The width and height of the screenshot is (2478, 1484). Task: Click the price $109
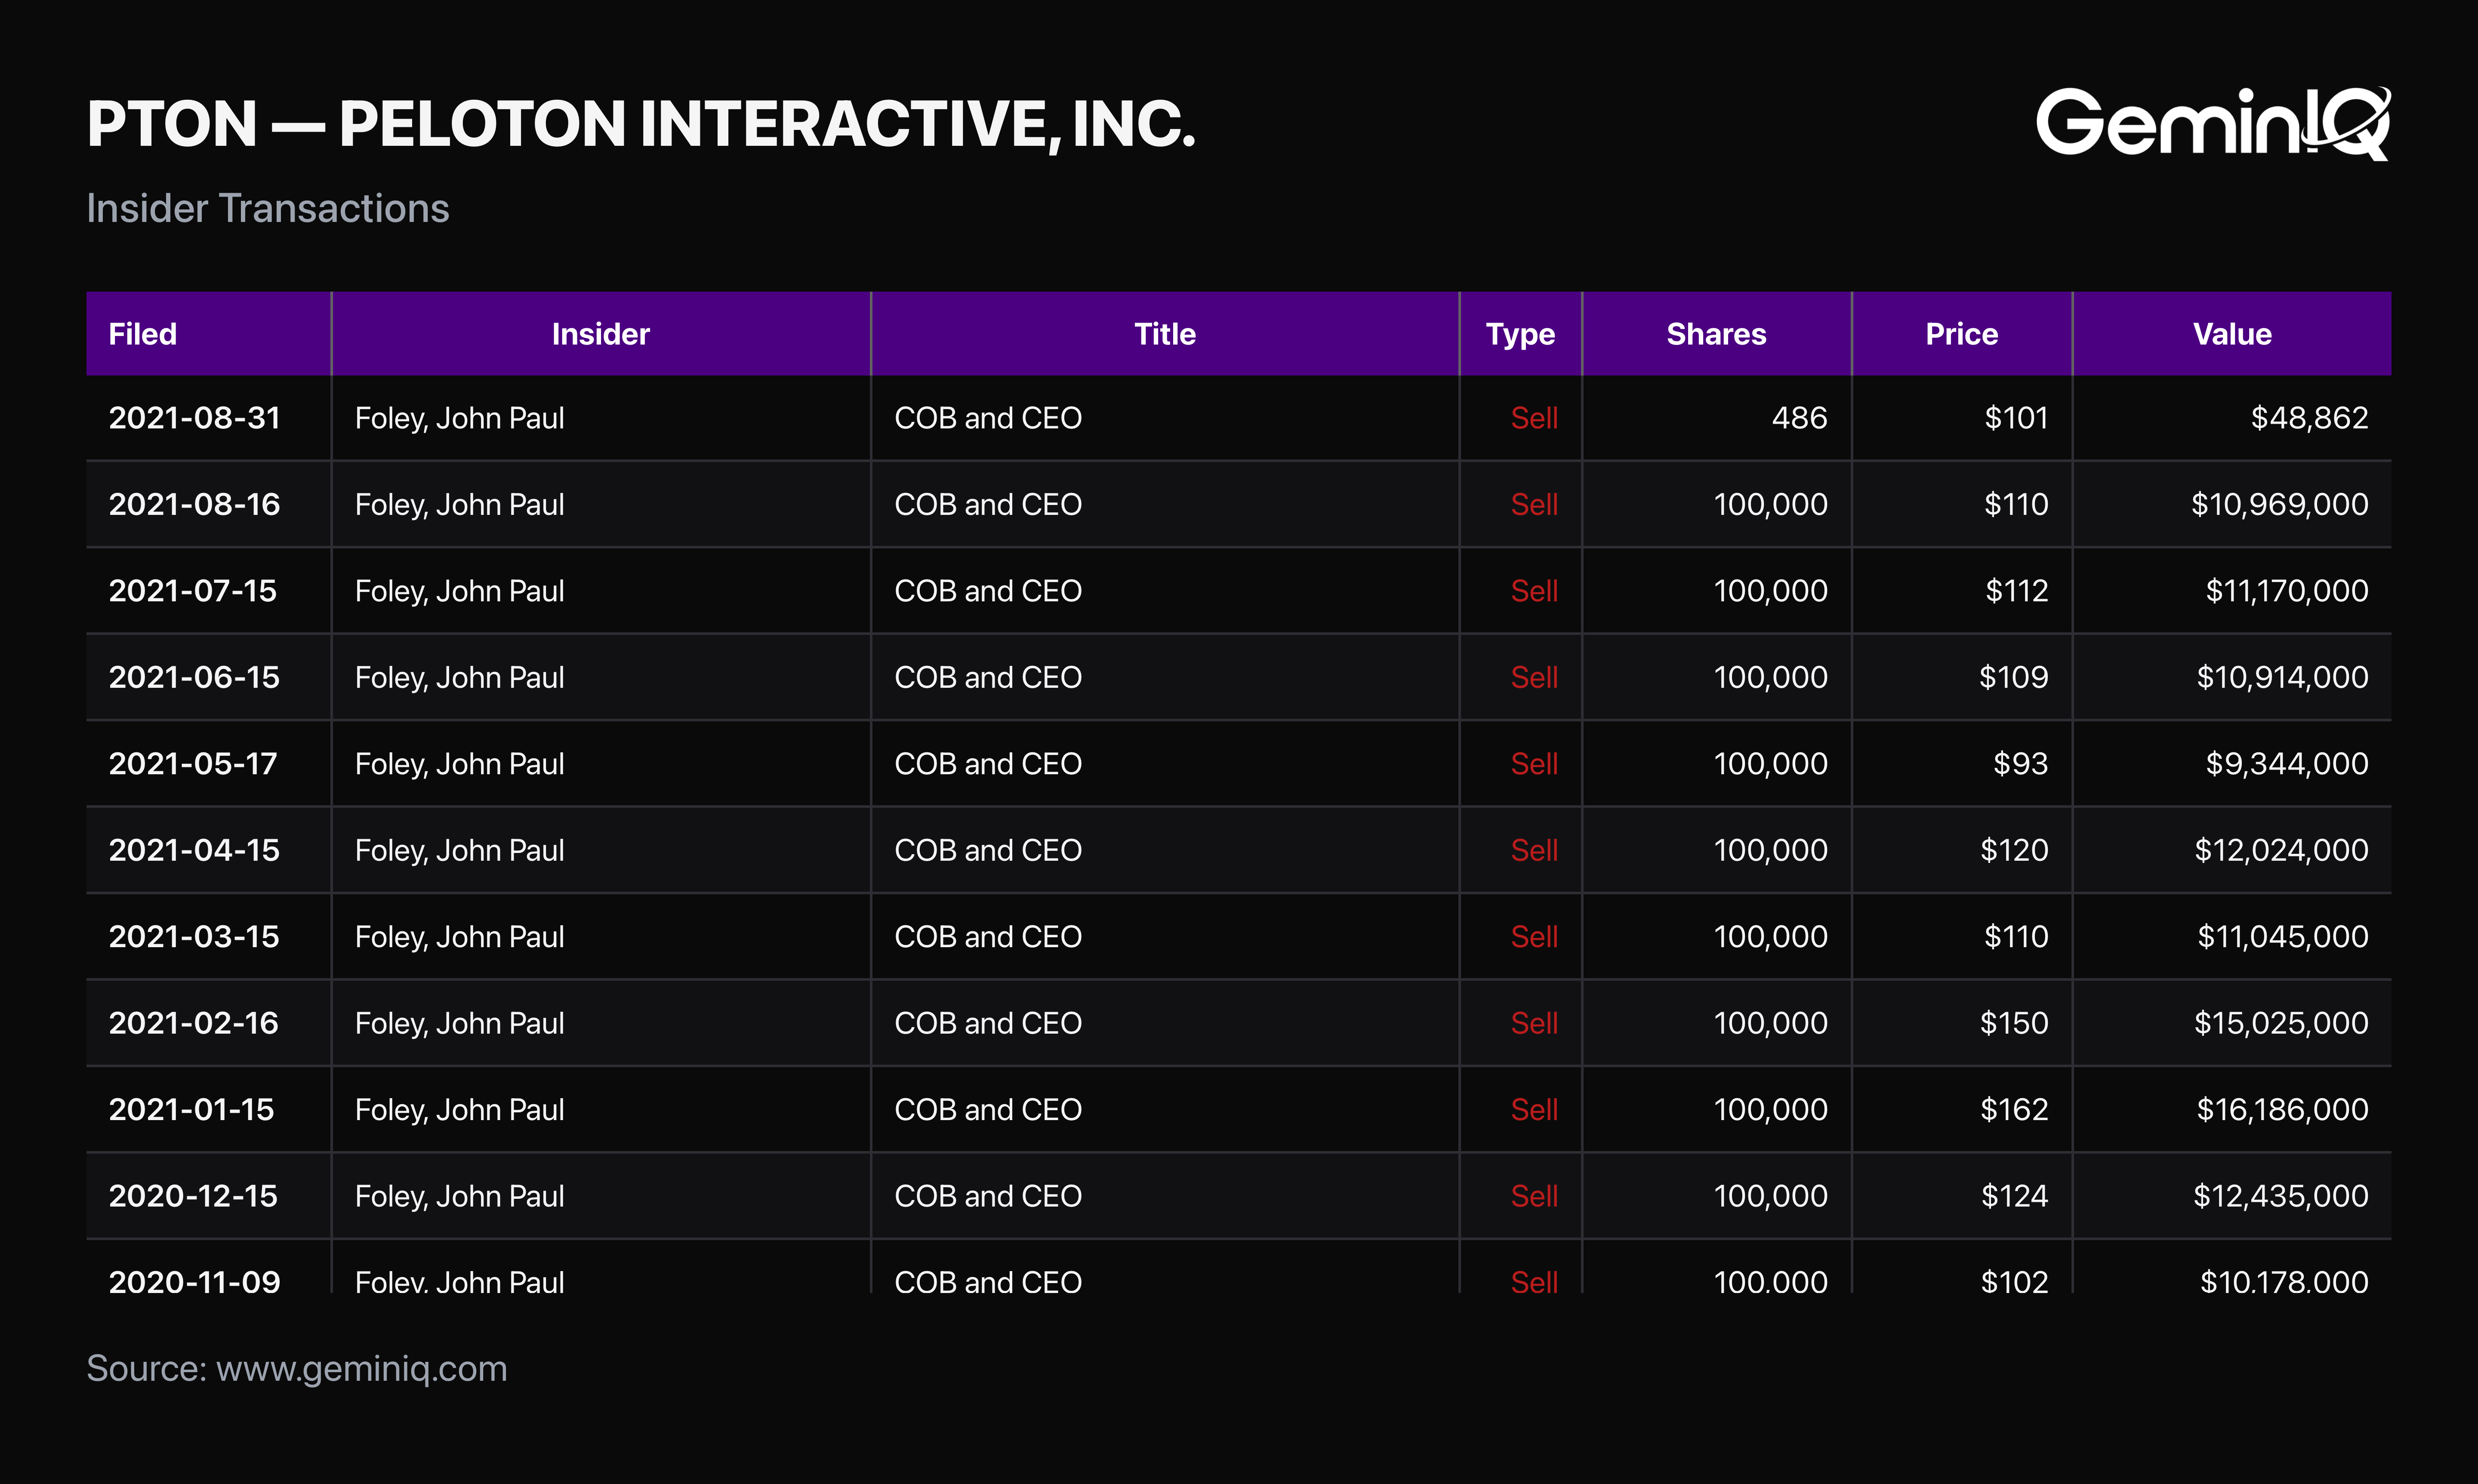pyautogui.click(x=2013, y=677)
